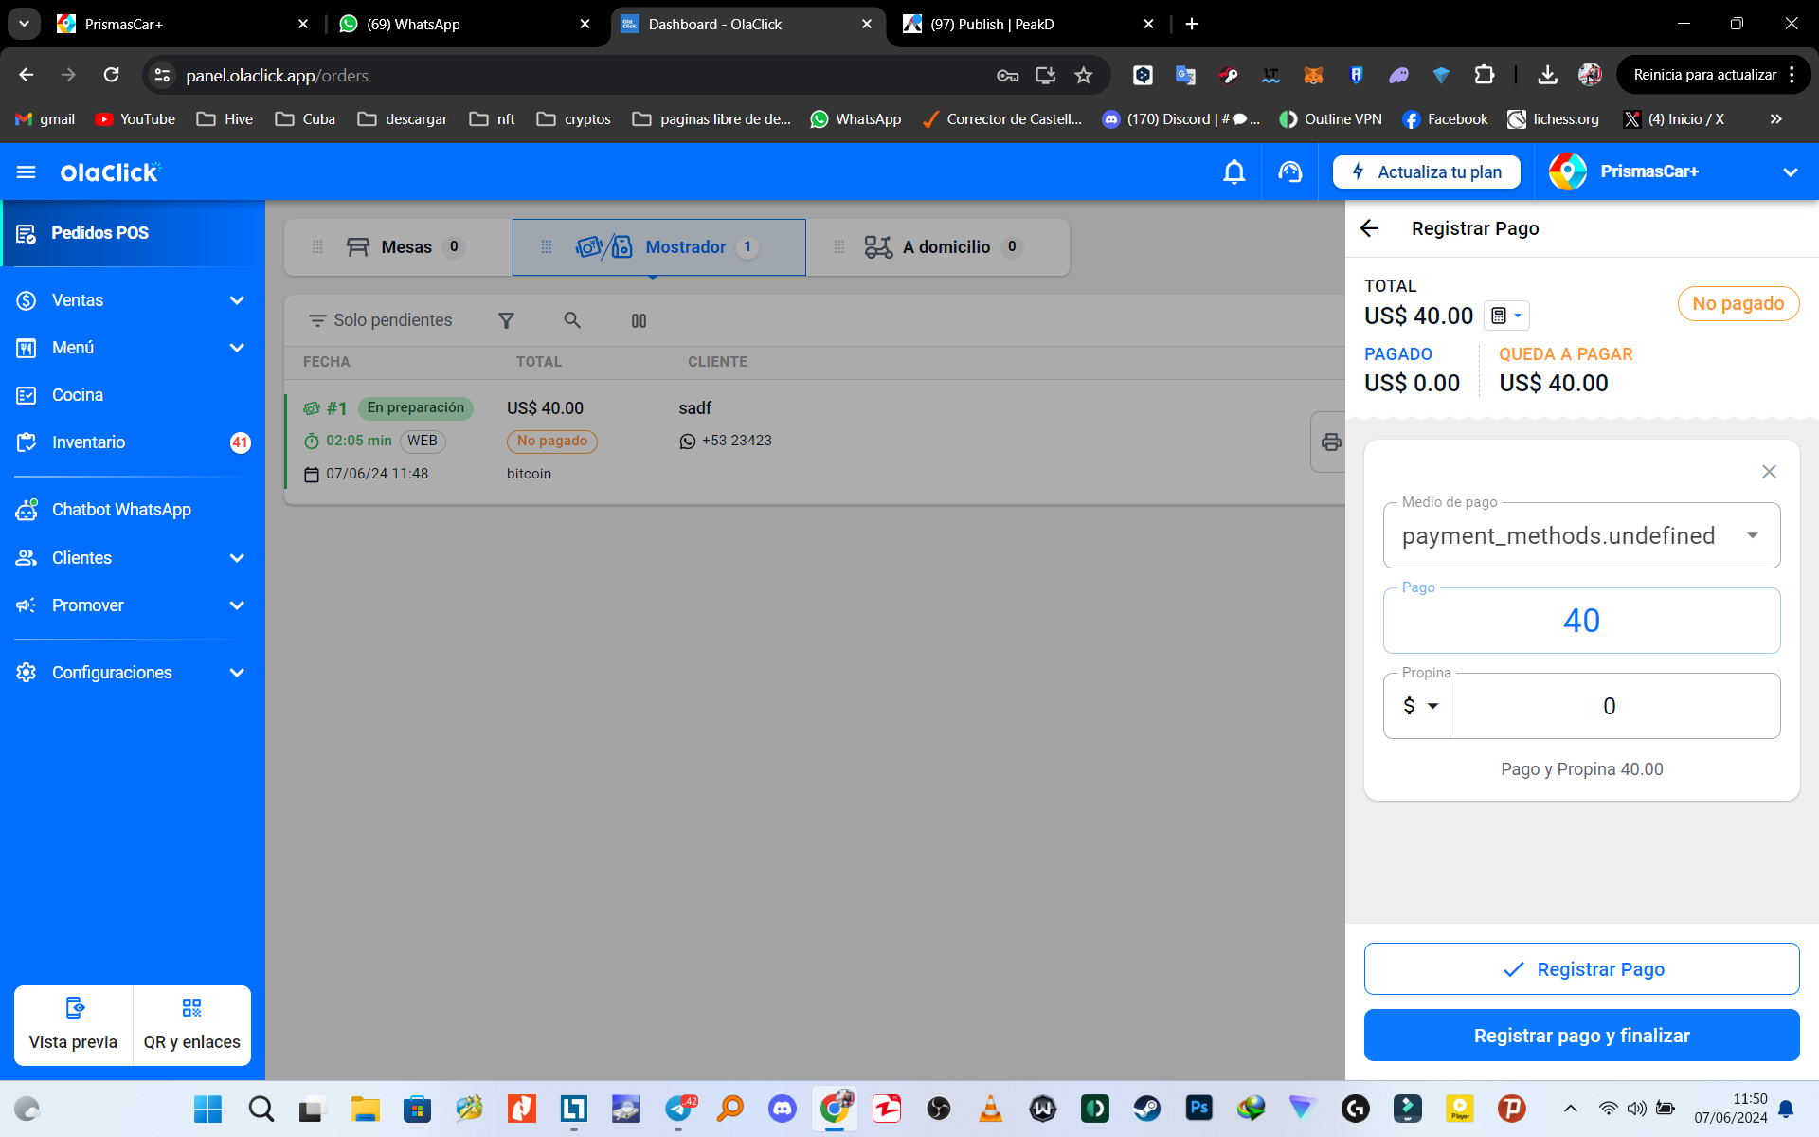Click Actualiza tu plan button
The height and width of the screenshot is (1137, 1819).
tap(1426, 171)
